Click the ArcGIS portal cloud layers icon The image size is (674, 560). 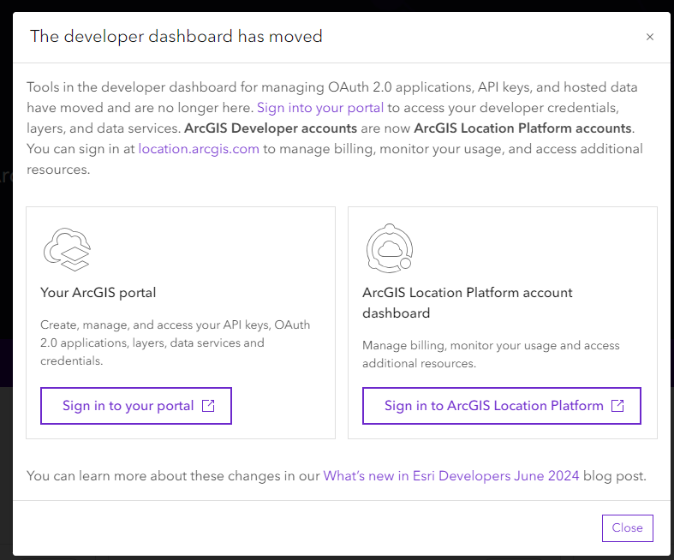pyautogui.click(x=67, y=249)
